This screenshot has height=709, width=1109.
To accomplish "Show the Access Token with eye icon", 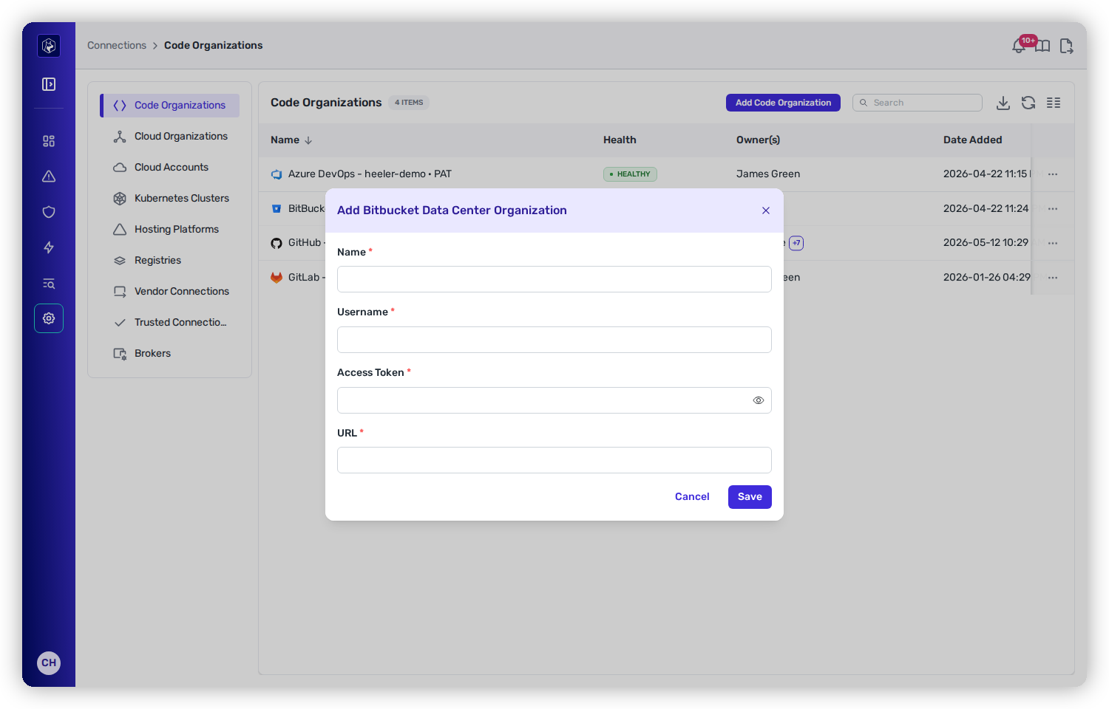I will (x=759, y=400).
